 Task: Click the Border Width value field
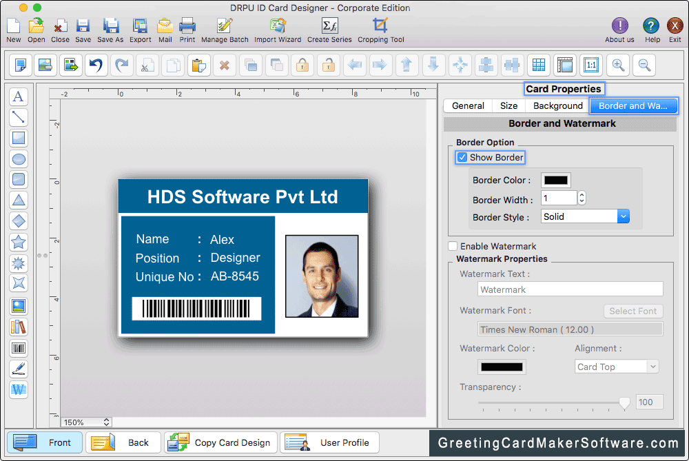(559, 198)
